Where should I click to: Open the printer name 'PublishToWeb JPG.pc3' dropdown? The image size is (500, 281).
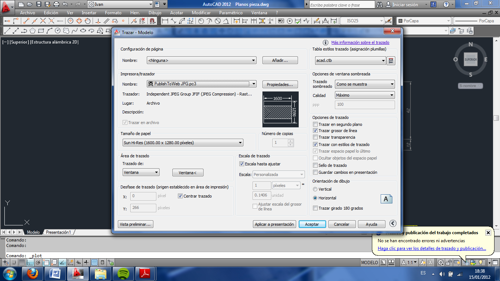[x=201, y=84]
